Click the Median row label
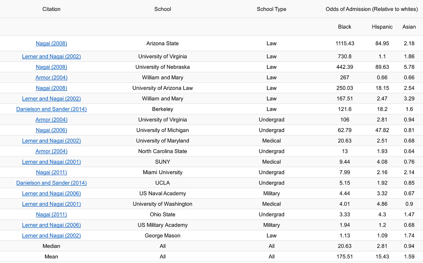423x263 pixels. pos(51,246)
